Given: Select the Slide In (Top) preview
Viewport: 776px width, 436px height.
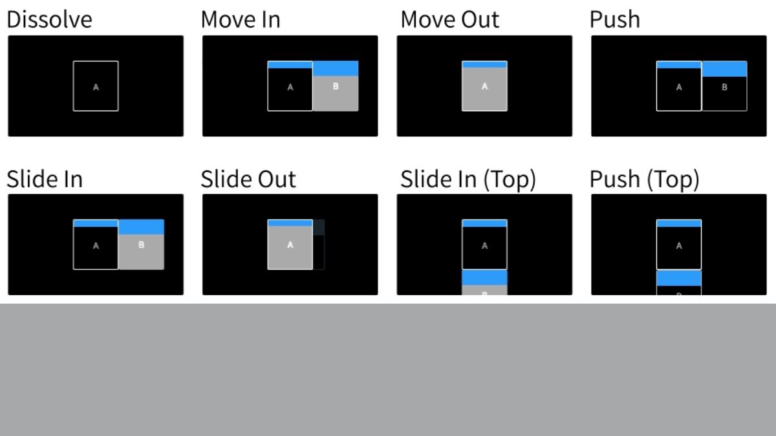Looking at the screenshot, I should coord(484,244).
